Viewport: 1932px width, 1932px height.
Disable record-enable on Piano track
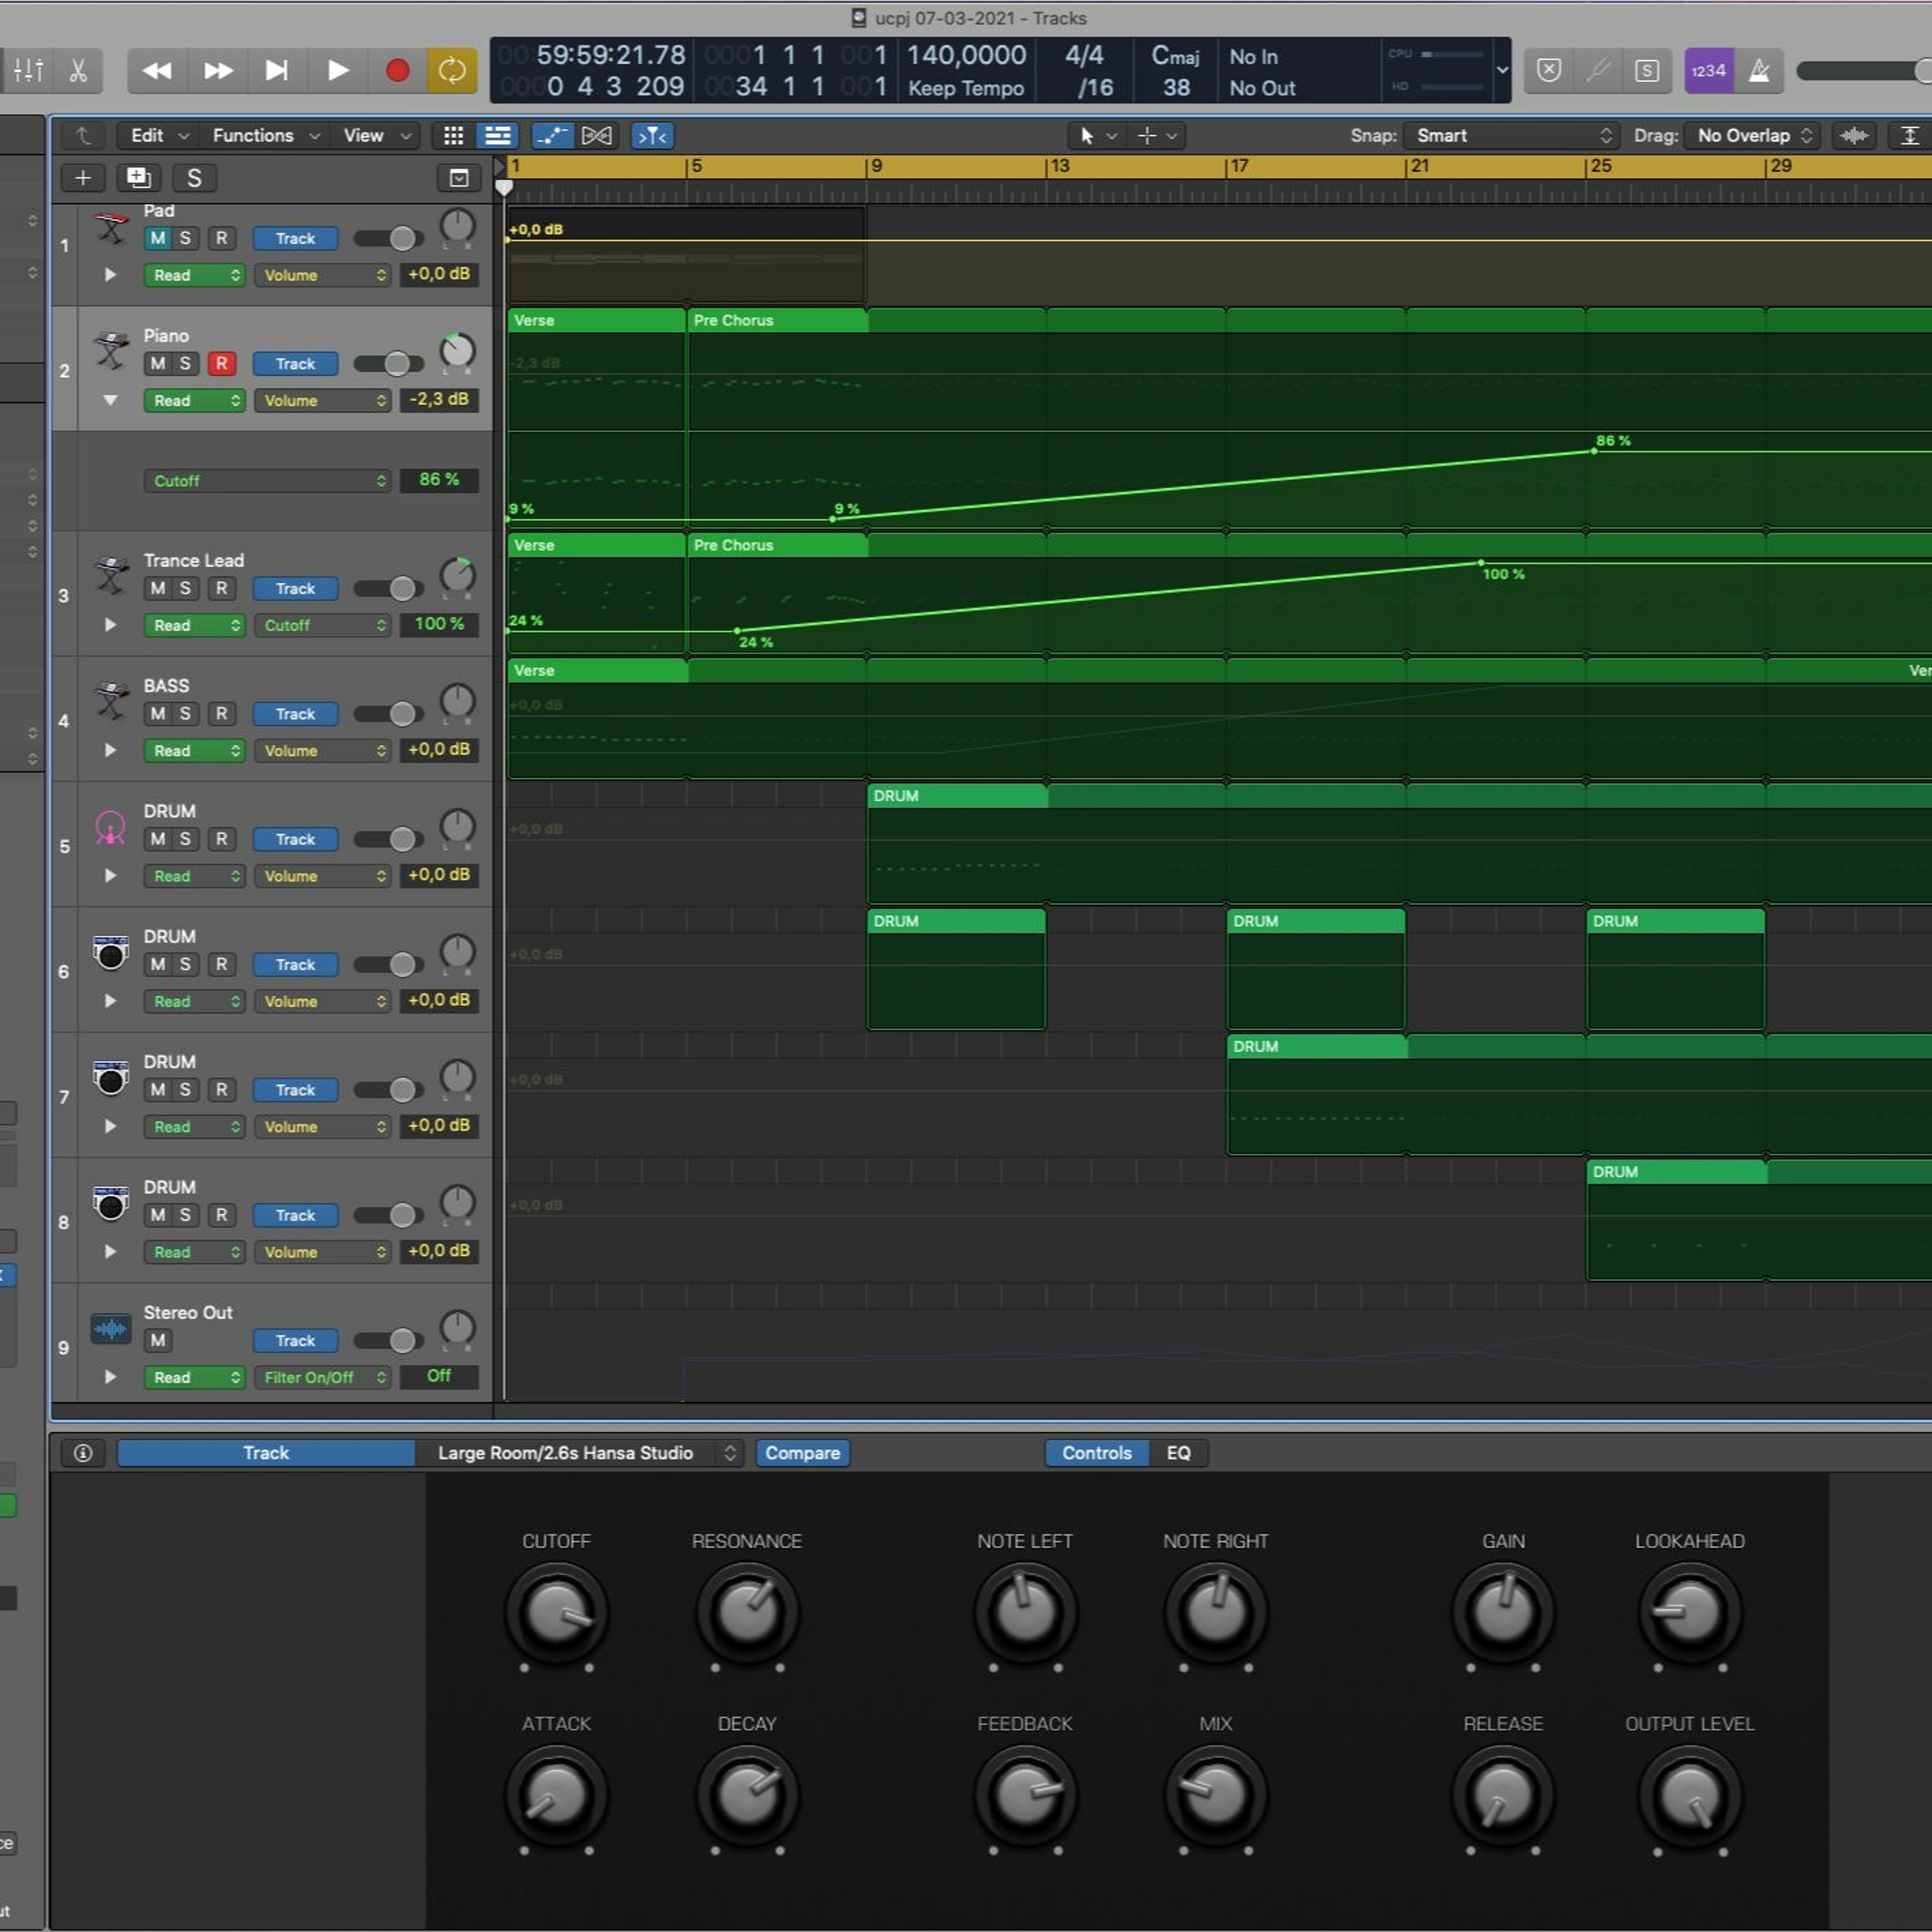pyautogui.click(x=221, y=364)
